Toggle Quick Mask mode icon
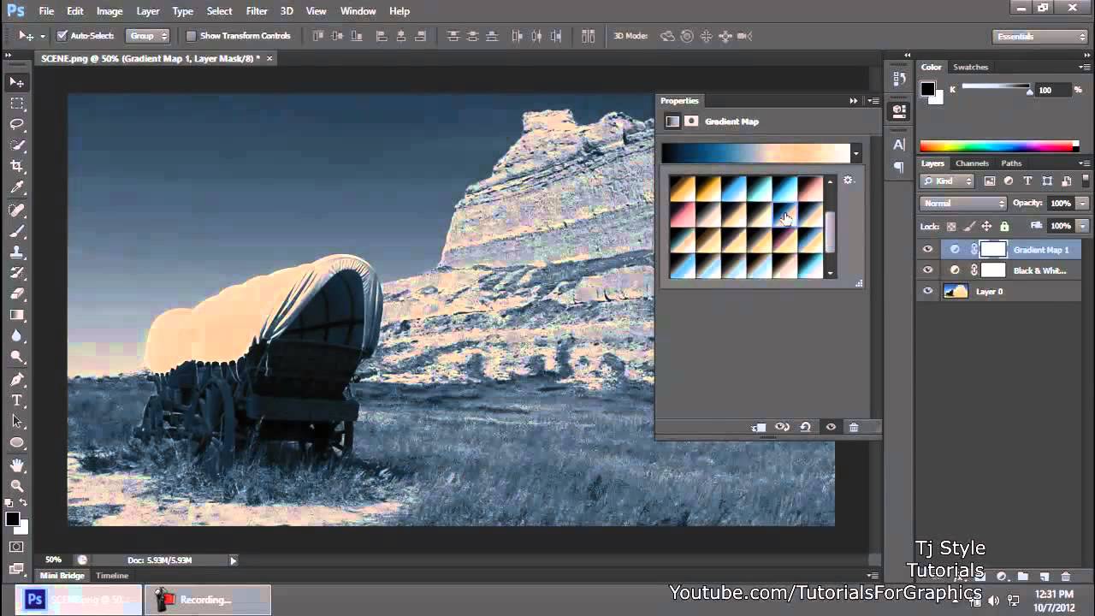1095x616 pixels. pos(17,547)
